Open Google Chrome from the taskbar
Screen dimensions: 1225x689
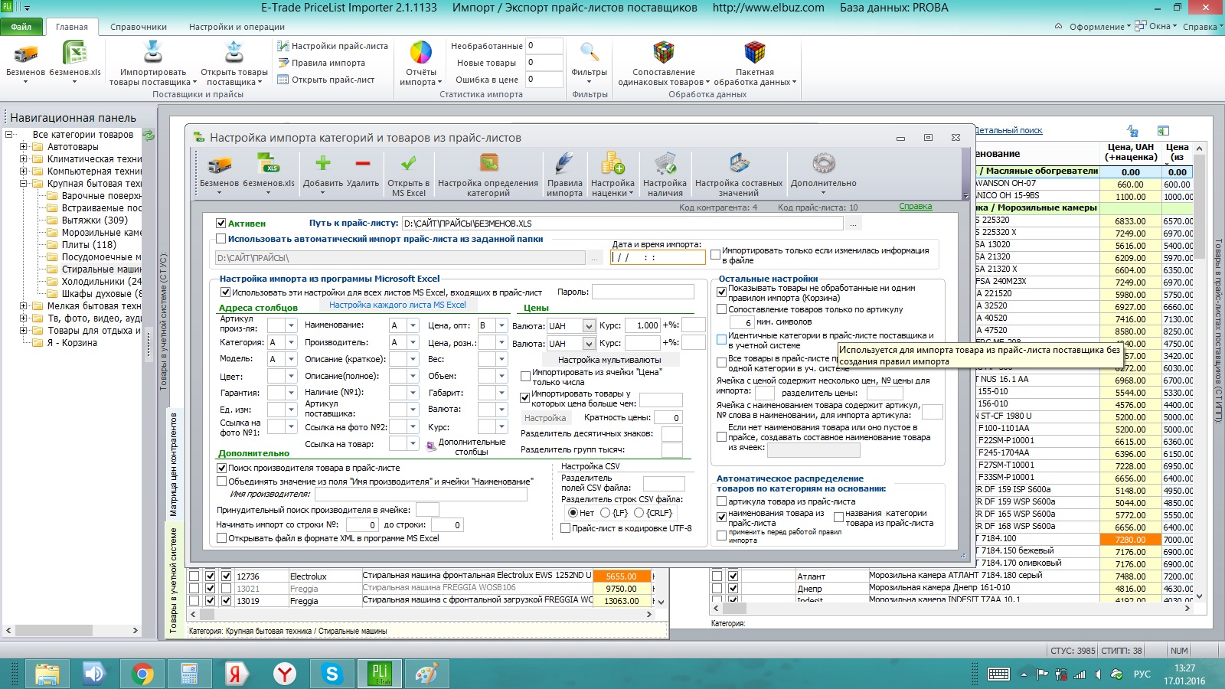pyautogui.click(x=142, y=674)
